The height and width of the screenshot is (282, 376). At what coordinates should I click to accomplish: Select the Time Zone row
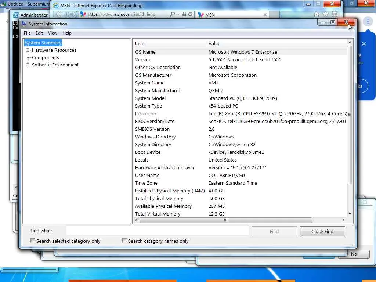coord(240,183)
